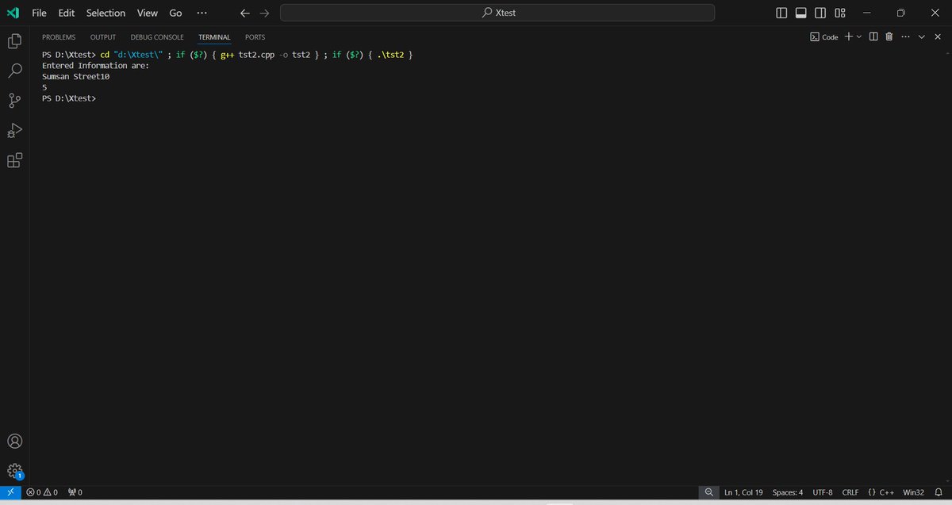The image size is (952, 505).
Task: Switch to the PROBLEMS tab
Action: tap(59, 37)
